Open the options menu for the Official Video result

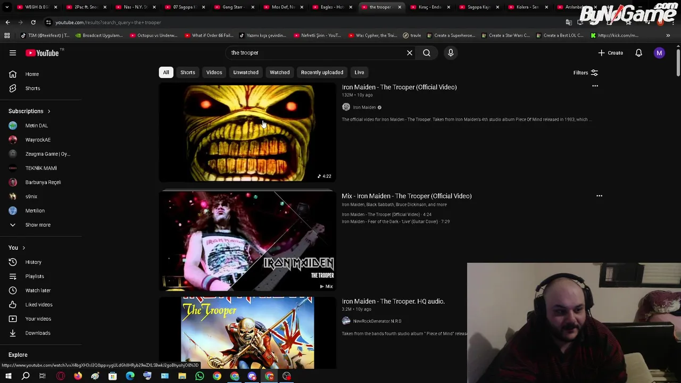[595, 86]
